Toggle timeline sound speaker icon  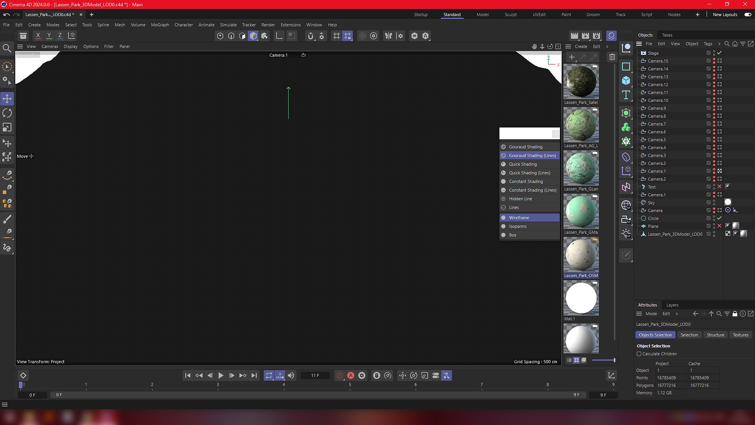point(291,375)
